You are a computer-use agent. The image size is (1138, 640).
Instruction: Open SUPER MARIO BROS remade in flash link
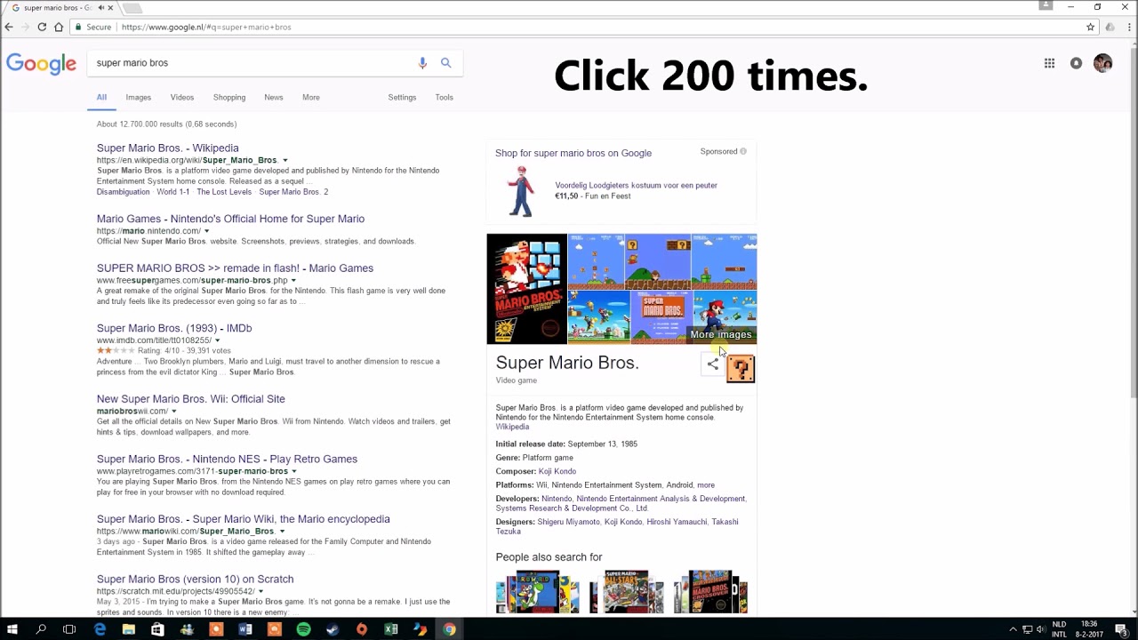(235, 268)
